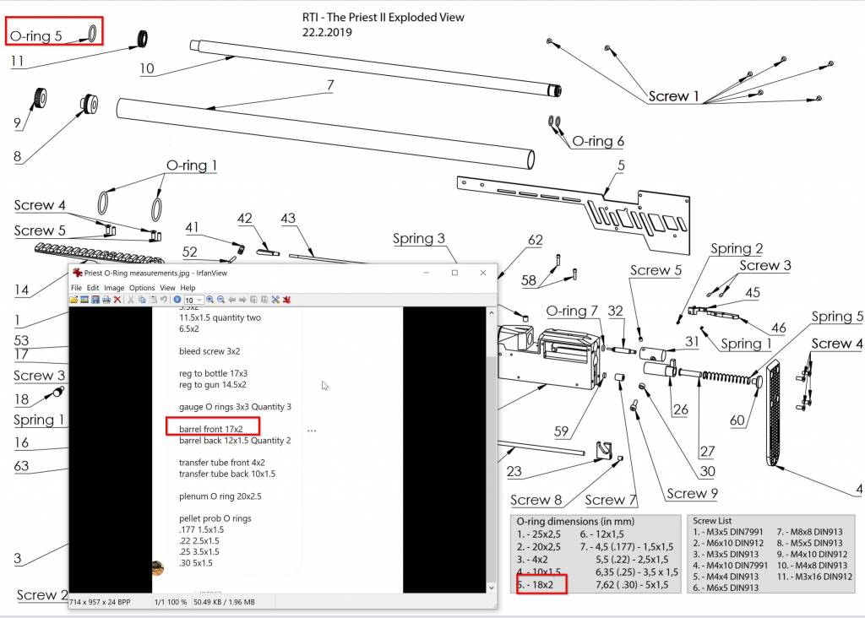This screenshot has width=865, height=618.
Task: Click 'Screw 1' label in exploded view
Action: 673,96
